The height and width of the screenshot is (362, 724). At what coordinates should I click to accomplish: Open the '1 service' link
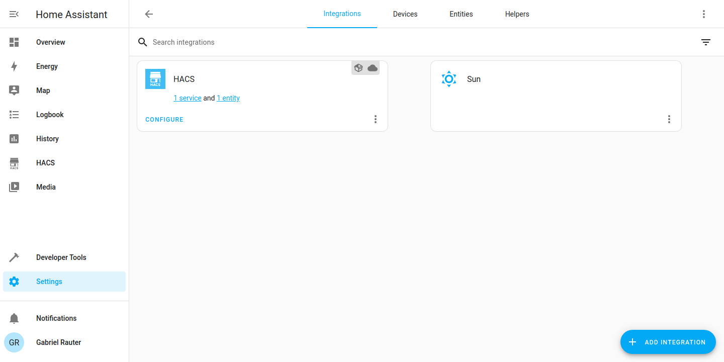click(188, 98)
